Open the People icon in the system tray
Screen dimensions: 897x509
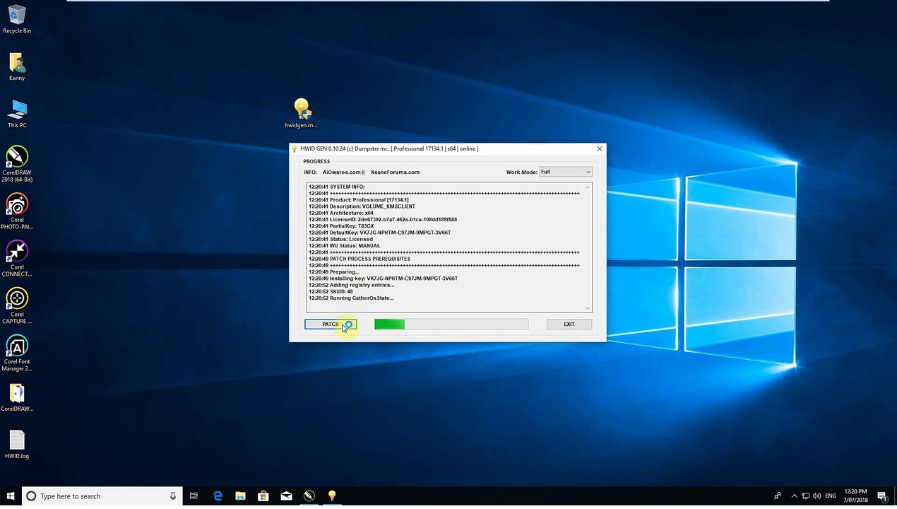point(778,496)
